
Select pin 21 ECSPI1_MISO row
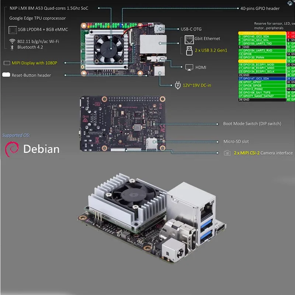coord(262,68)
